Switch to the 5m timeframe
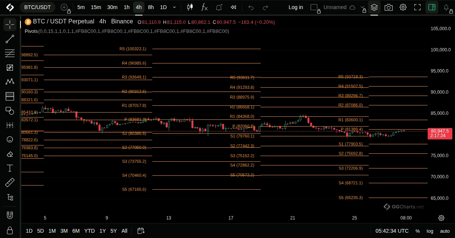The width and height of the screenshot is (455, 238). coord(81,7)
